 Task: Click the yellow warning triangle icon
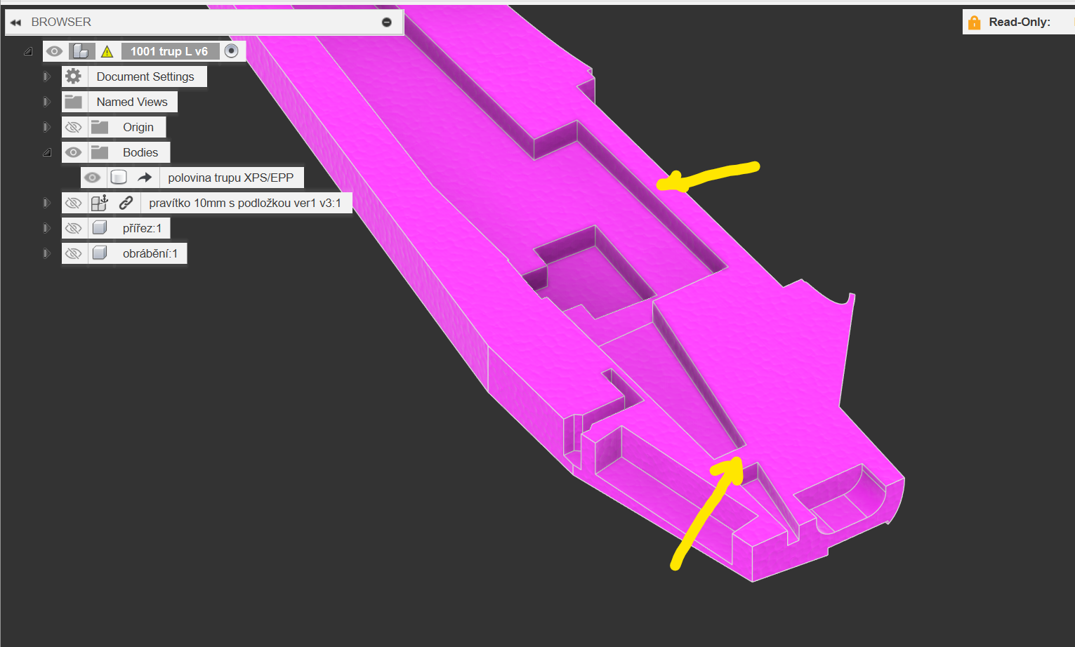tap(107, 51)
